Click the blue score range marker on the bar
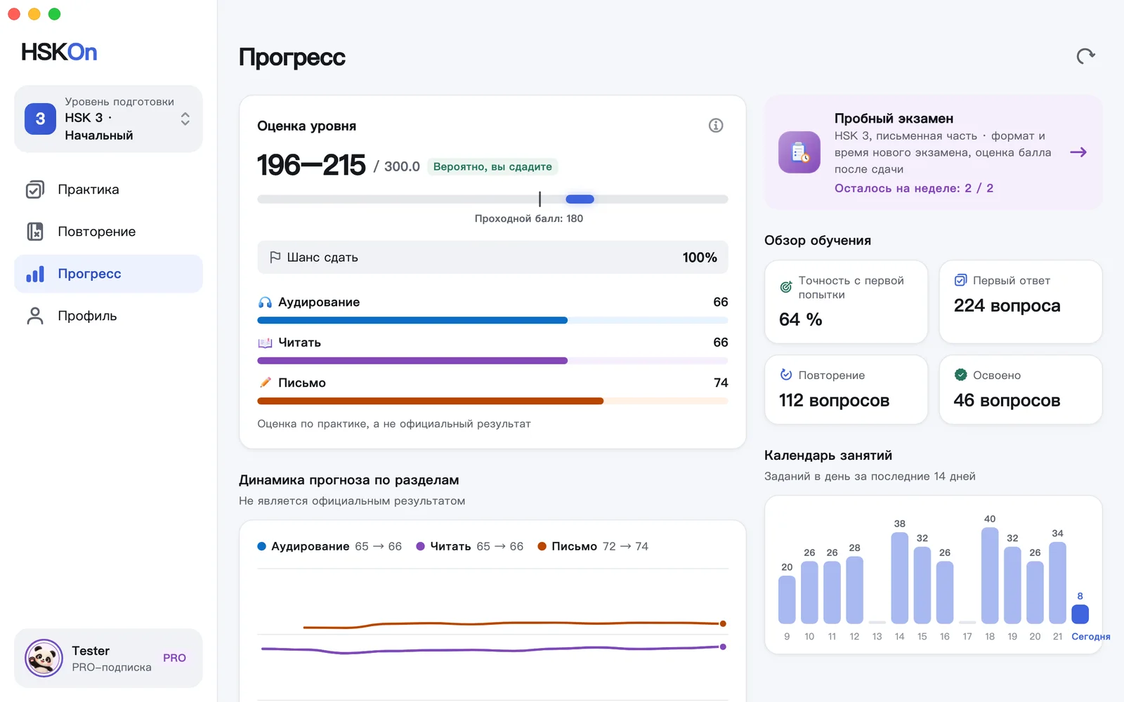This screenshot has width=1124, height=702. [x=580, y=199]
